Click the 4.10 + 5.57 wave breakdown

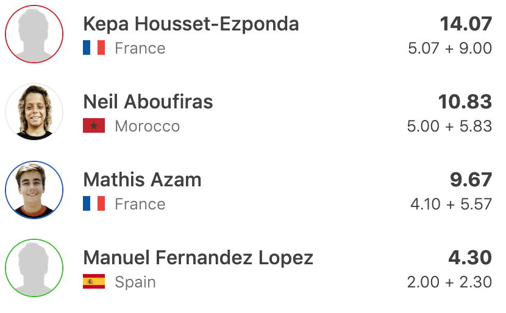click(451, 204)
